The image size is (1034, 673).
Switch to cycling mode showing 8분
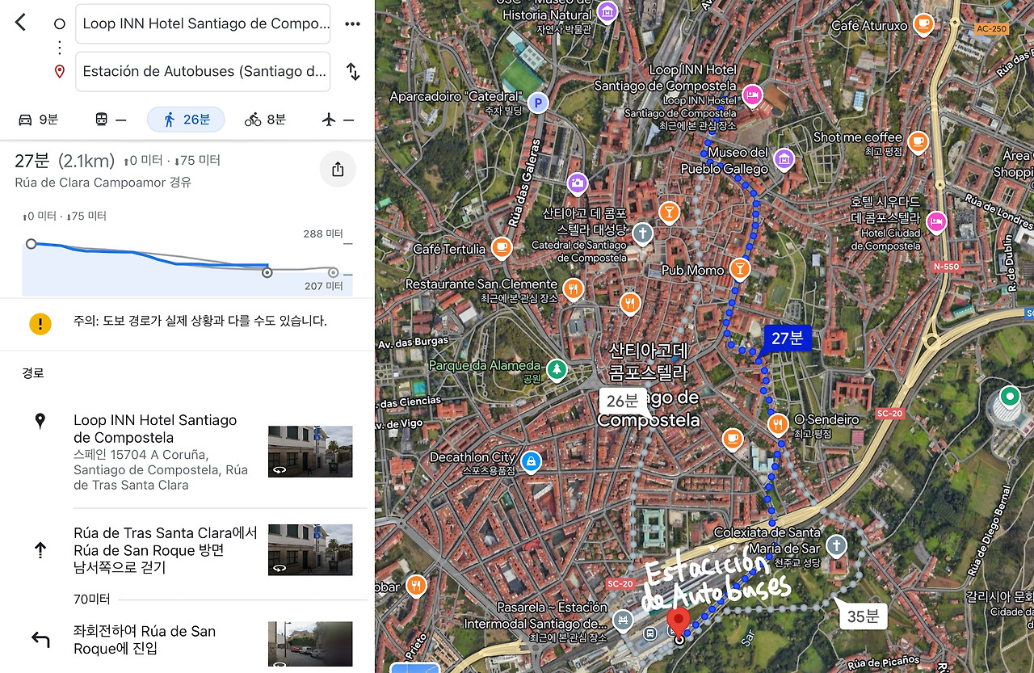pyautogui.click(x=265, y=120)
